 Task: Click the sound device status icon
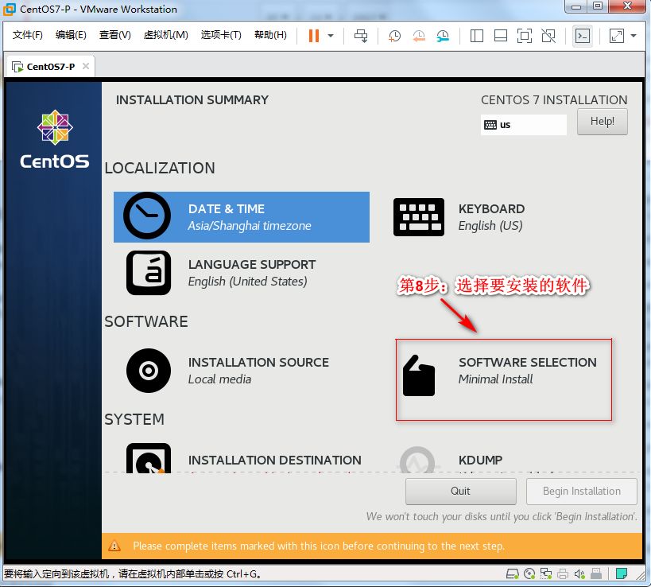click(579, 572)
